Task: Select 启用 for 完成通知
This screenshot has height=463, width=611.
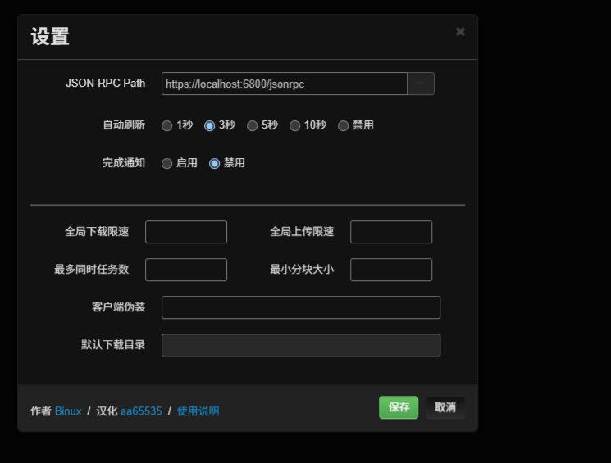Action: coord(166,164)
